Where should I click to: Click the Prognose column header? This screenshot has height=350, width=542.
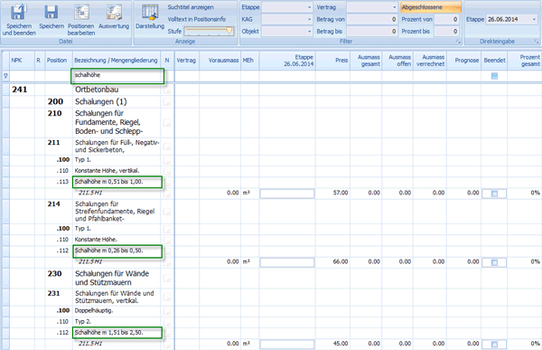(x=464, y=61)
